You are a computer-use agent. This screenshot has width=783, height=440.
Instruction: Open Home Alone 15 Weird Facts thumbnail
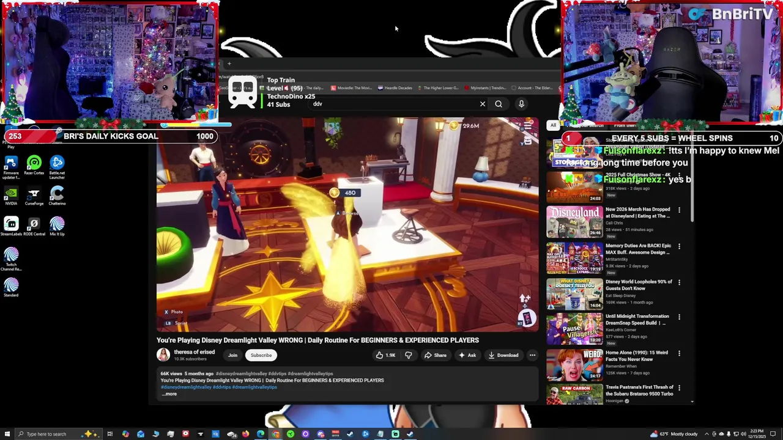pos(574,365)
